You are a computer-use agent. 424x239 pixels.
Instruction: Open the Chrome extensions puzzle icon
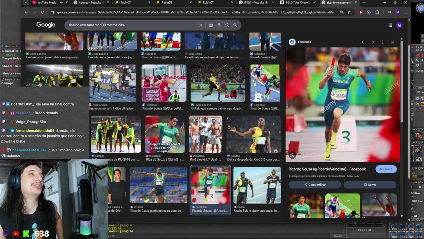pyautogui.click(x=377, y=12)
